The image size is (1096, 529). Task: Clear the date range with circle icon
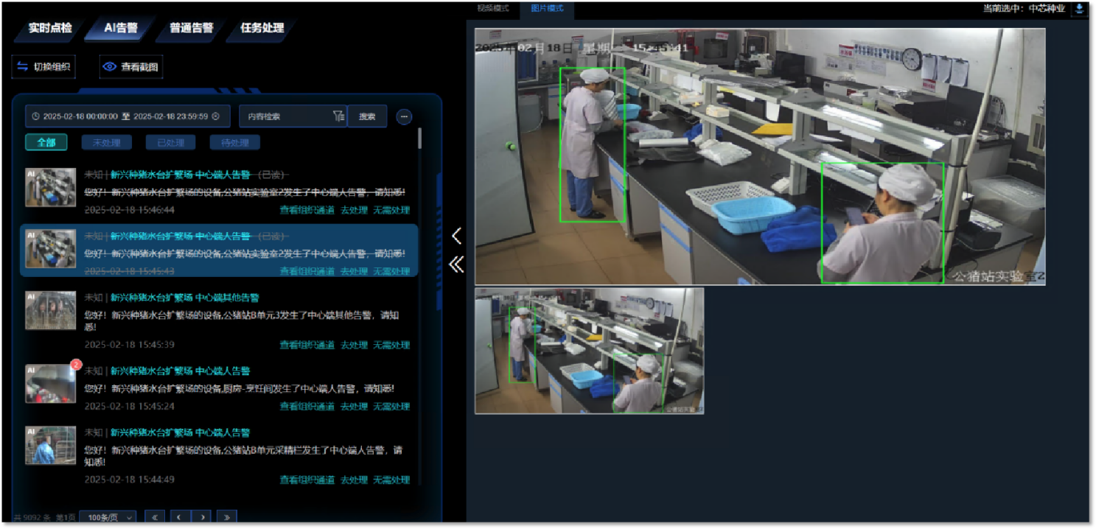(x=215, y=116)
